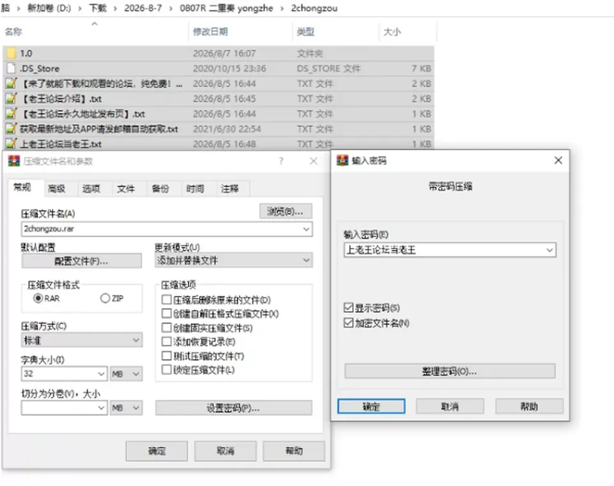This screenshot has height=486, width=614.
Task: Uncheck 显示密码 checkbox
Action: [x=348, y=308]
